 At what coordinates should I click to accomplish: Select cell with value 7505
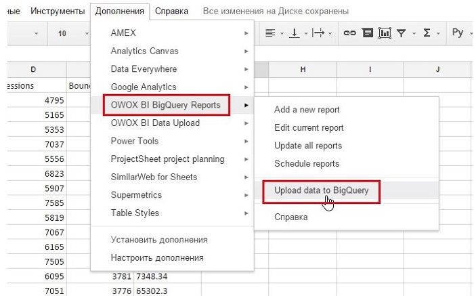37,261
